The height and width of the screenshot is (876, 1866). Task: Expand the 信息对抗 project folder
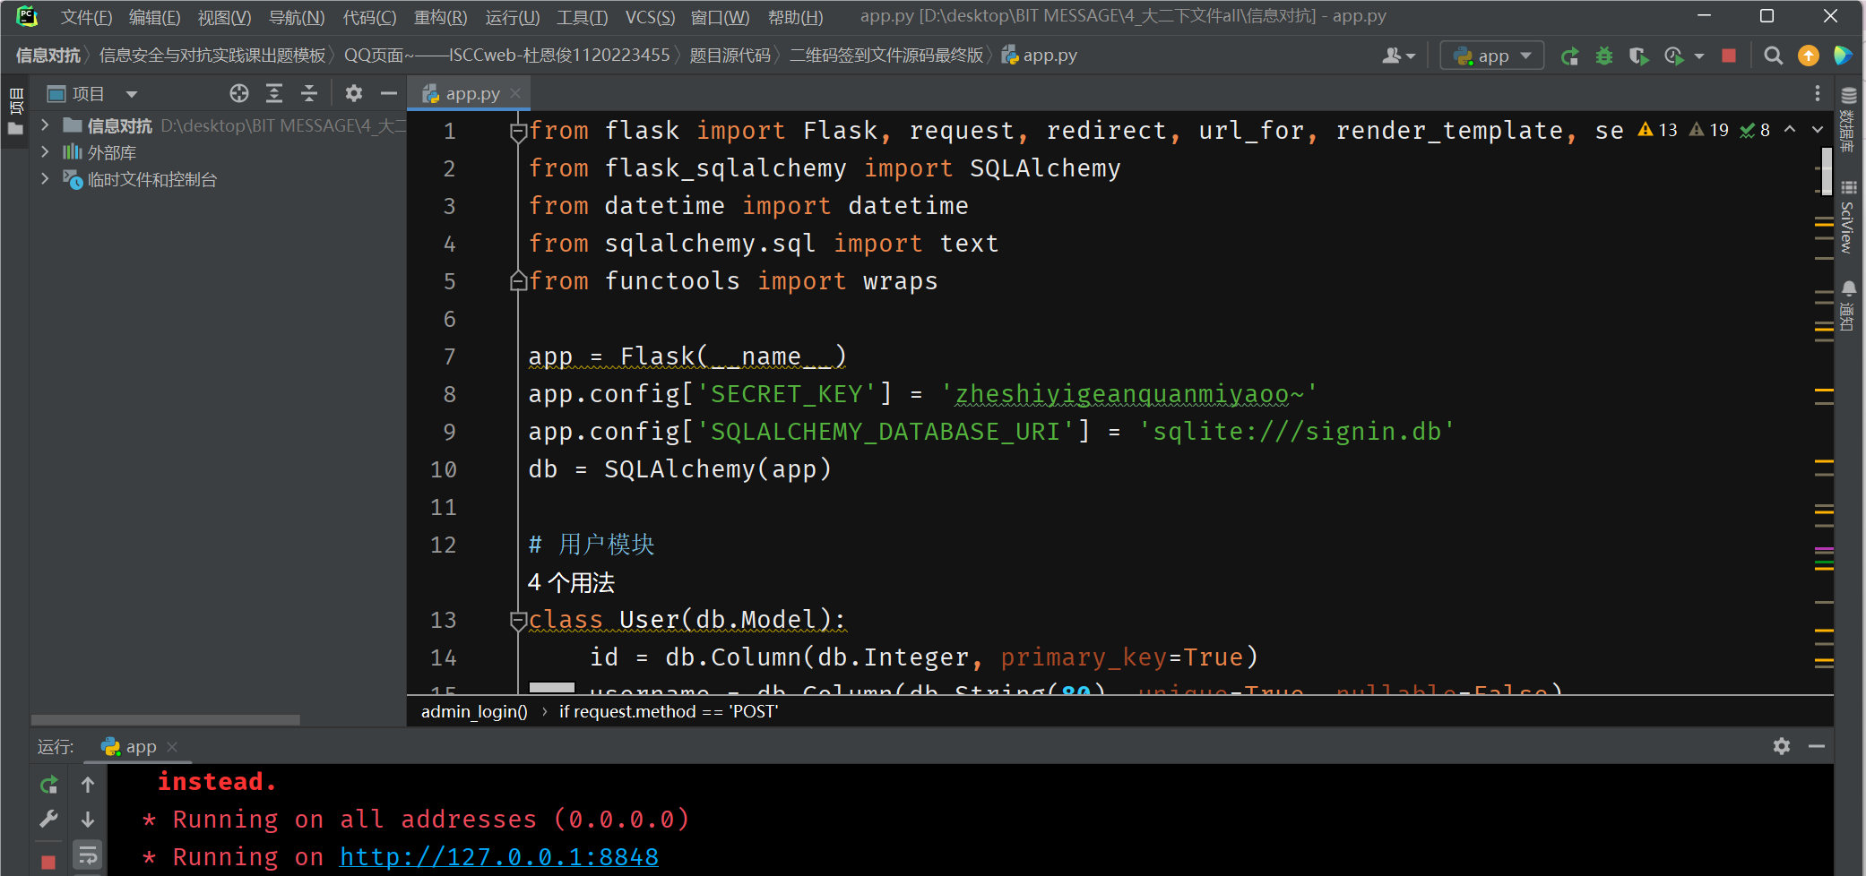tap(45, 125)
